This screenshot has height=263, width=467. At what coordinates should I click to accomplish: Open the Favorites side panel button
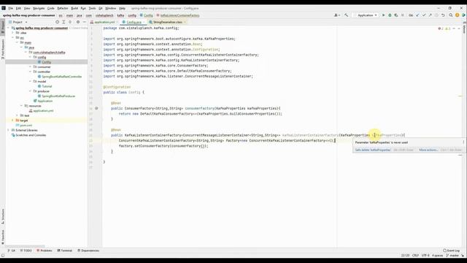pyautogui.click(x=3, y=237)
